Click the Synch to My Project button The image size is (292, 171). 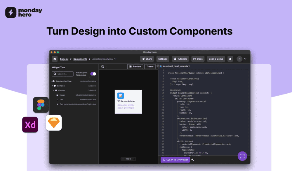click(x=175, y=160)
